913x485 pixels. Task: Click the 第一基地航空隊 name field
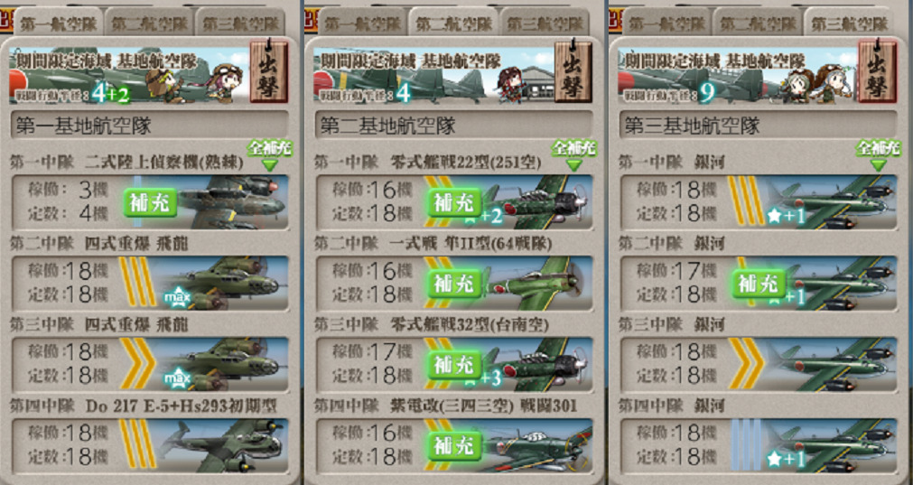[x=149, y=126]
